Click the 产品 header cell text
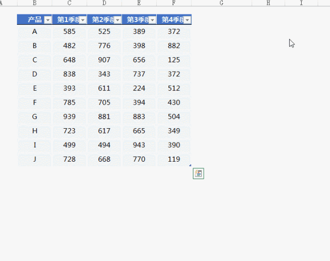Viewport: 330px width, 261px height. [35, 20]
